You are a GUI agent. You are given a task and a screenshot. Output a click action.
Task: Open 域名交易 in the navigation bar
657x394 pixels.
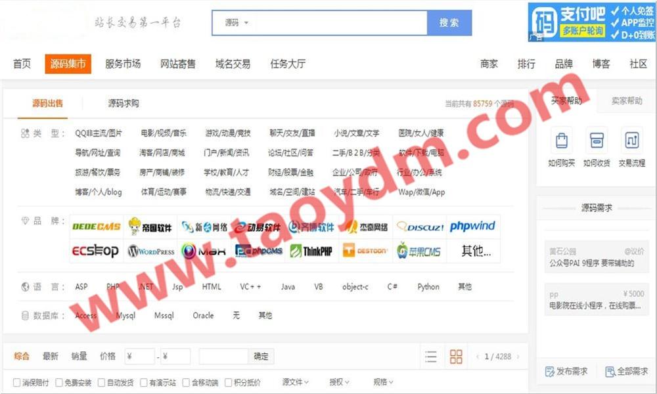pyautogui.click(x=233, y=64)
